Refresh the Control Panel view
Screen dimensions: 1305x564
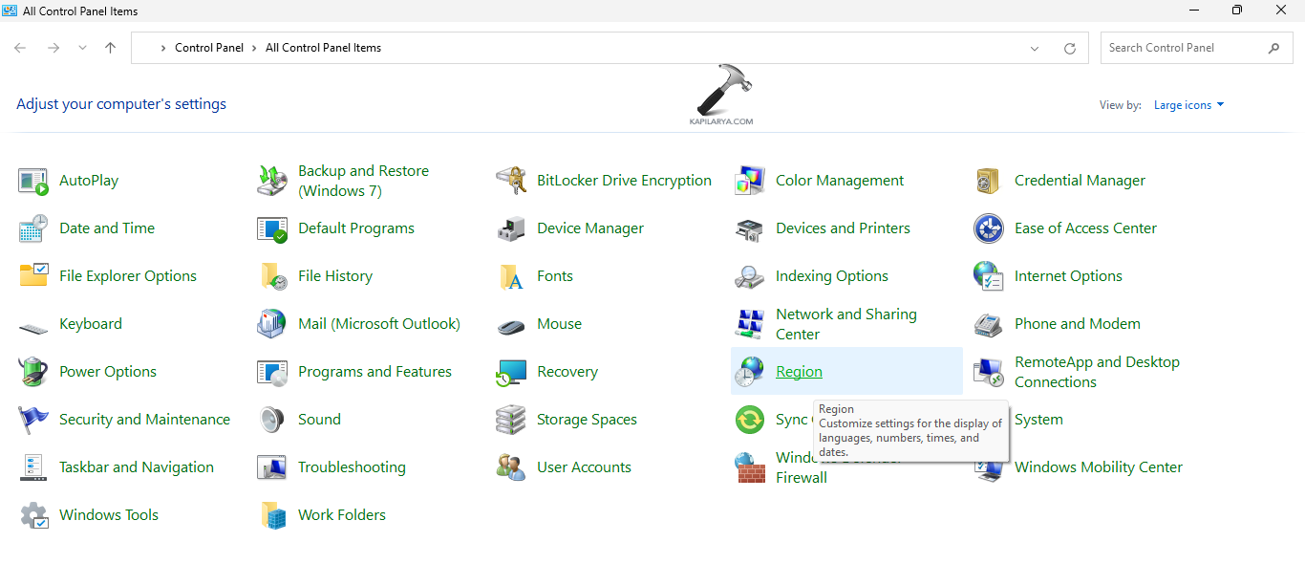point(1070,48)
